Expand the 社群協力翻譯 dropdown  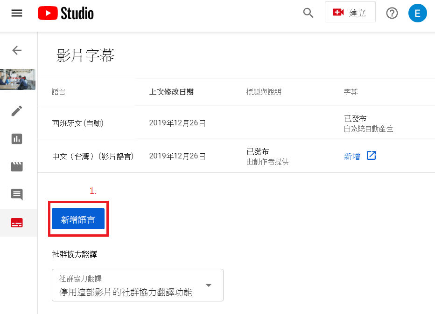(138, 285)
